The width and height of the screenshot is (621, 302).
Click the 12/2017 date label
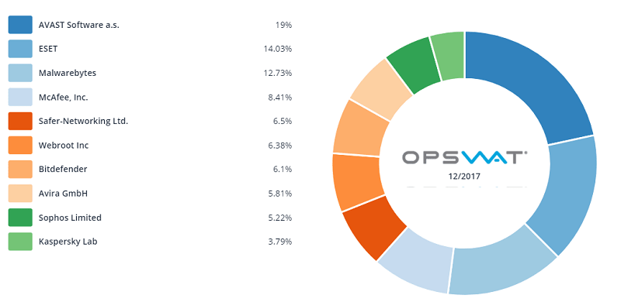point(464,176)
